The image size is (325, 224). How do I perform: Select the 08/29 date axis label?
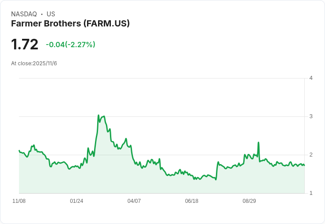249,201
